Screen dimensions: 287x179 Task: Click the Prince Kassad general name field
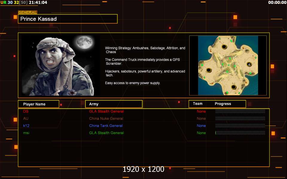pyautogui.click(x=68, y=19)
